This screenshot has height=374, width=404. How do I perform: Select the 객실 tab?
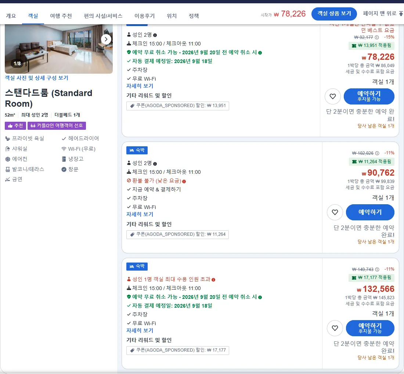point(33,16)
